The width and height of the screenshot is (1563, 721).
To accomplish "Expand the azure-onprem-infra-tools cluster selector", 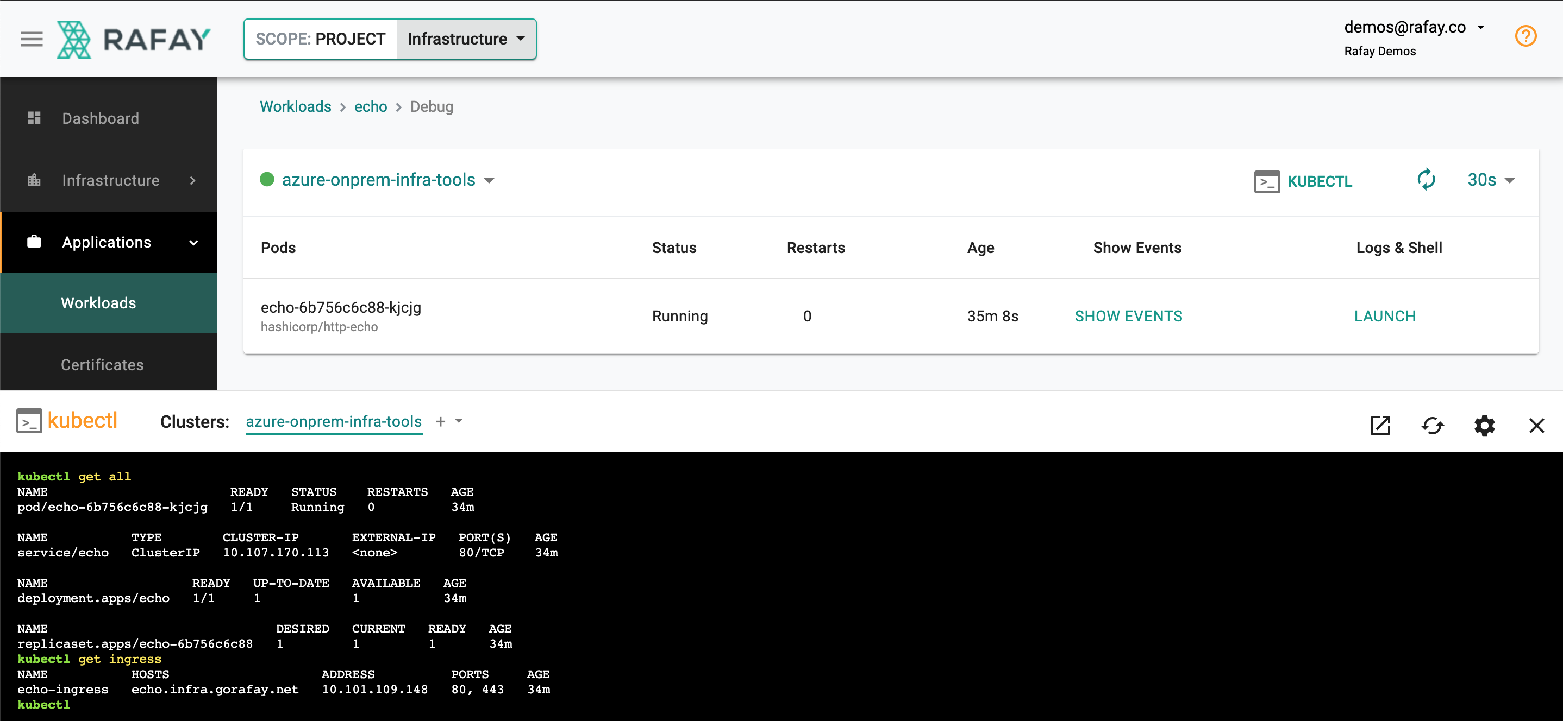I will click(x=389, y=180).
